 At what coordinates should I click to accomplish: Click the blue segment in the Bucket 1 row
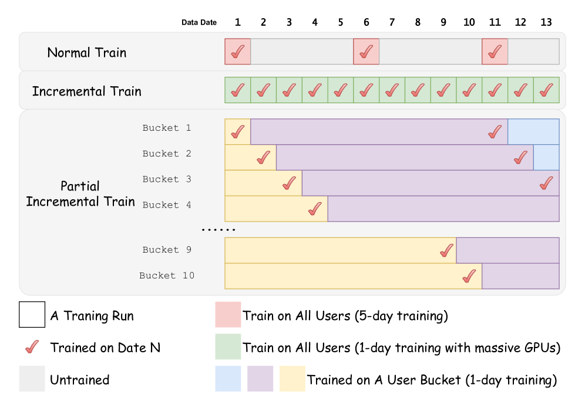click(x=533, y=132)
